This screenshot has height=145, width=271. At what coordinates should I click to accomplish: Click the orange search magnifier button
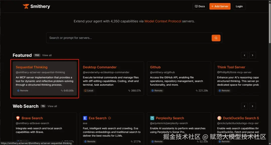[x=216, y=38]
